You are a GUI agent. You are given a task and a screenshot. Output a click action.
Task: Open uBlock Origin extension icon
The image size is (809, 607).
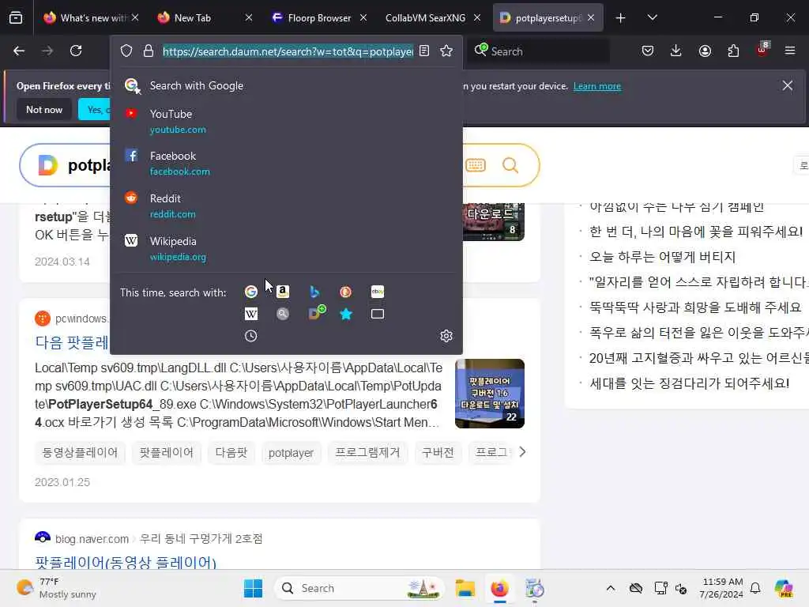click(x=762, y=50)
